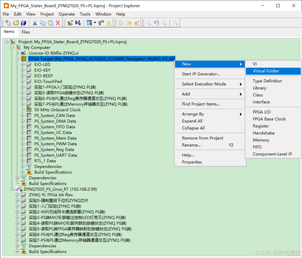Open the filter view dropdown arrow in toolbar
This screenshot has width=302, height=258.
(x=95, y=23)
